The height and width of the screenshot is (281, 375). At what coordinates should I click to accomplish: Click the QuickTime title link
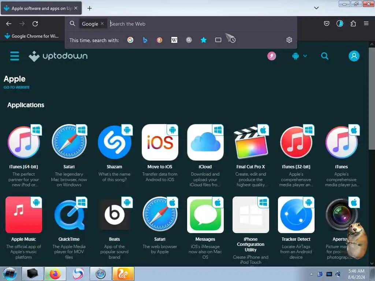pos(69,239)
